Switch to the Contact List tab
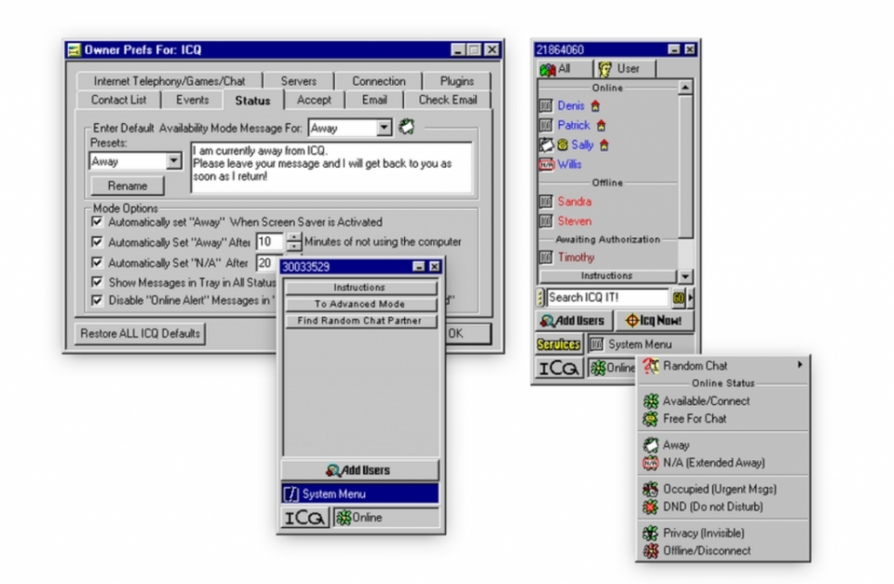This screenshot has height=584, width=894. point(119,100)
